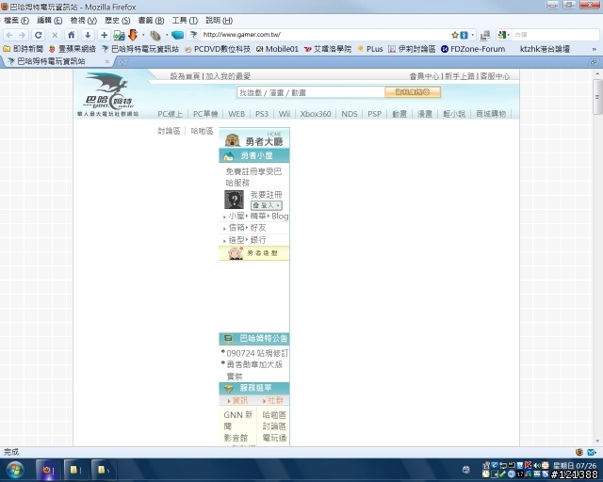603x482 pixels.
Task: Open the Mobile01 bookmark
Action: point(277,49)
